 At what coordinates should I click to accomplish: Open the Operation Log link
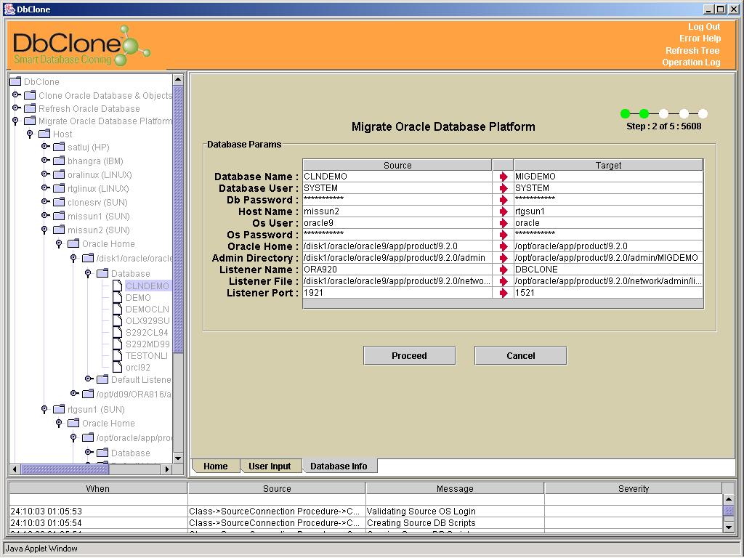pyautogui.click(x=691, y=62)
